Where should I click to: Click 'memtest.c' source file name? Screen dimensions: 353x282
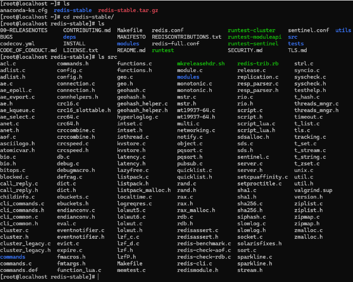[131, 270]
